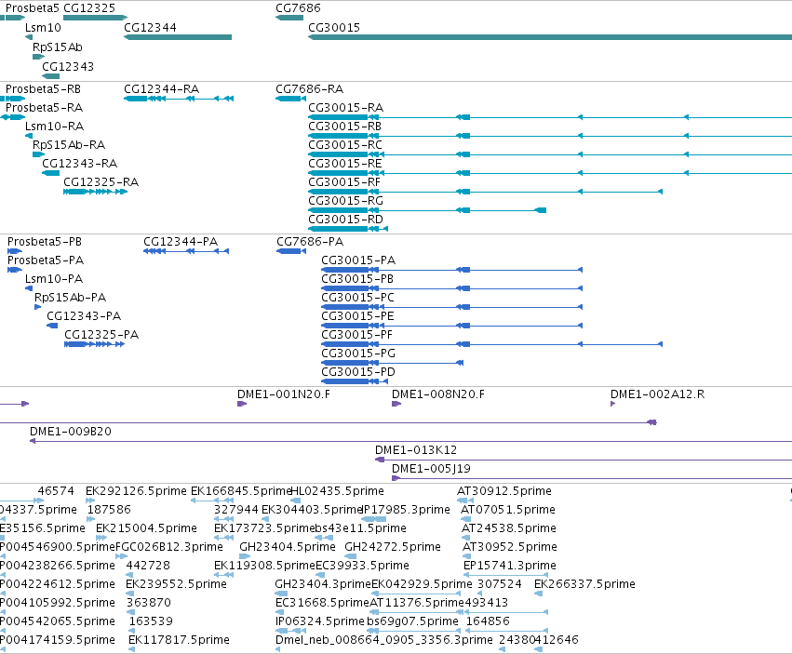Click protein CG12344-PA
Viewport: 792px width, 654px height.
tap(181, 242)
